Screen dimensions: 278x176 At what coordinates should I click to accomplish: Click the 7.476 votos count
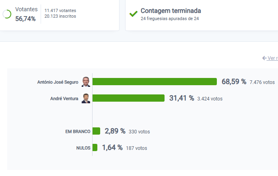(x=262, y=82)
